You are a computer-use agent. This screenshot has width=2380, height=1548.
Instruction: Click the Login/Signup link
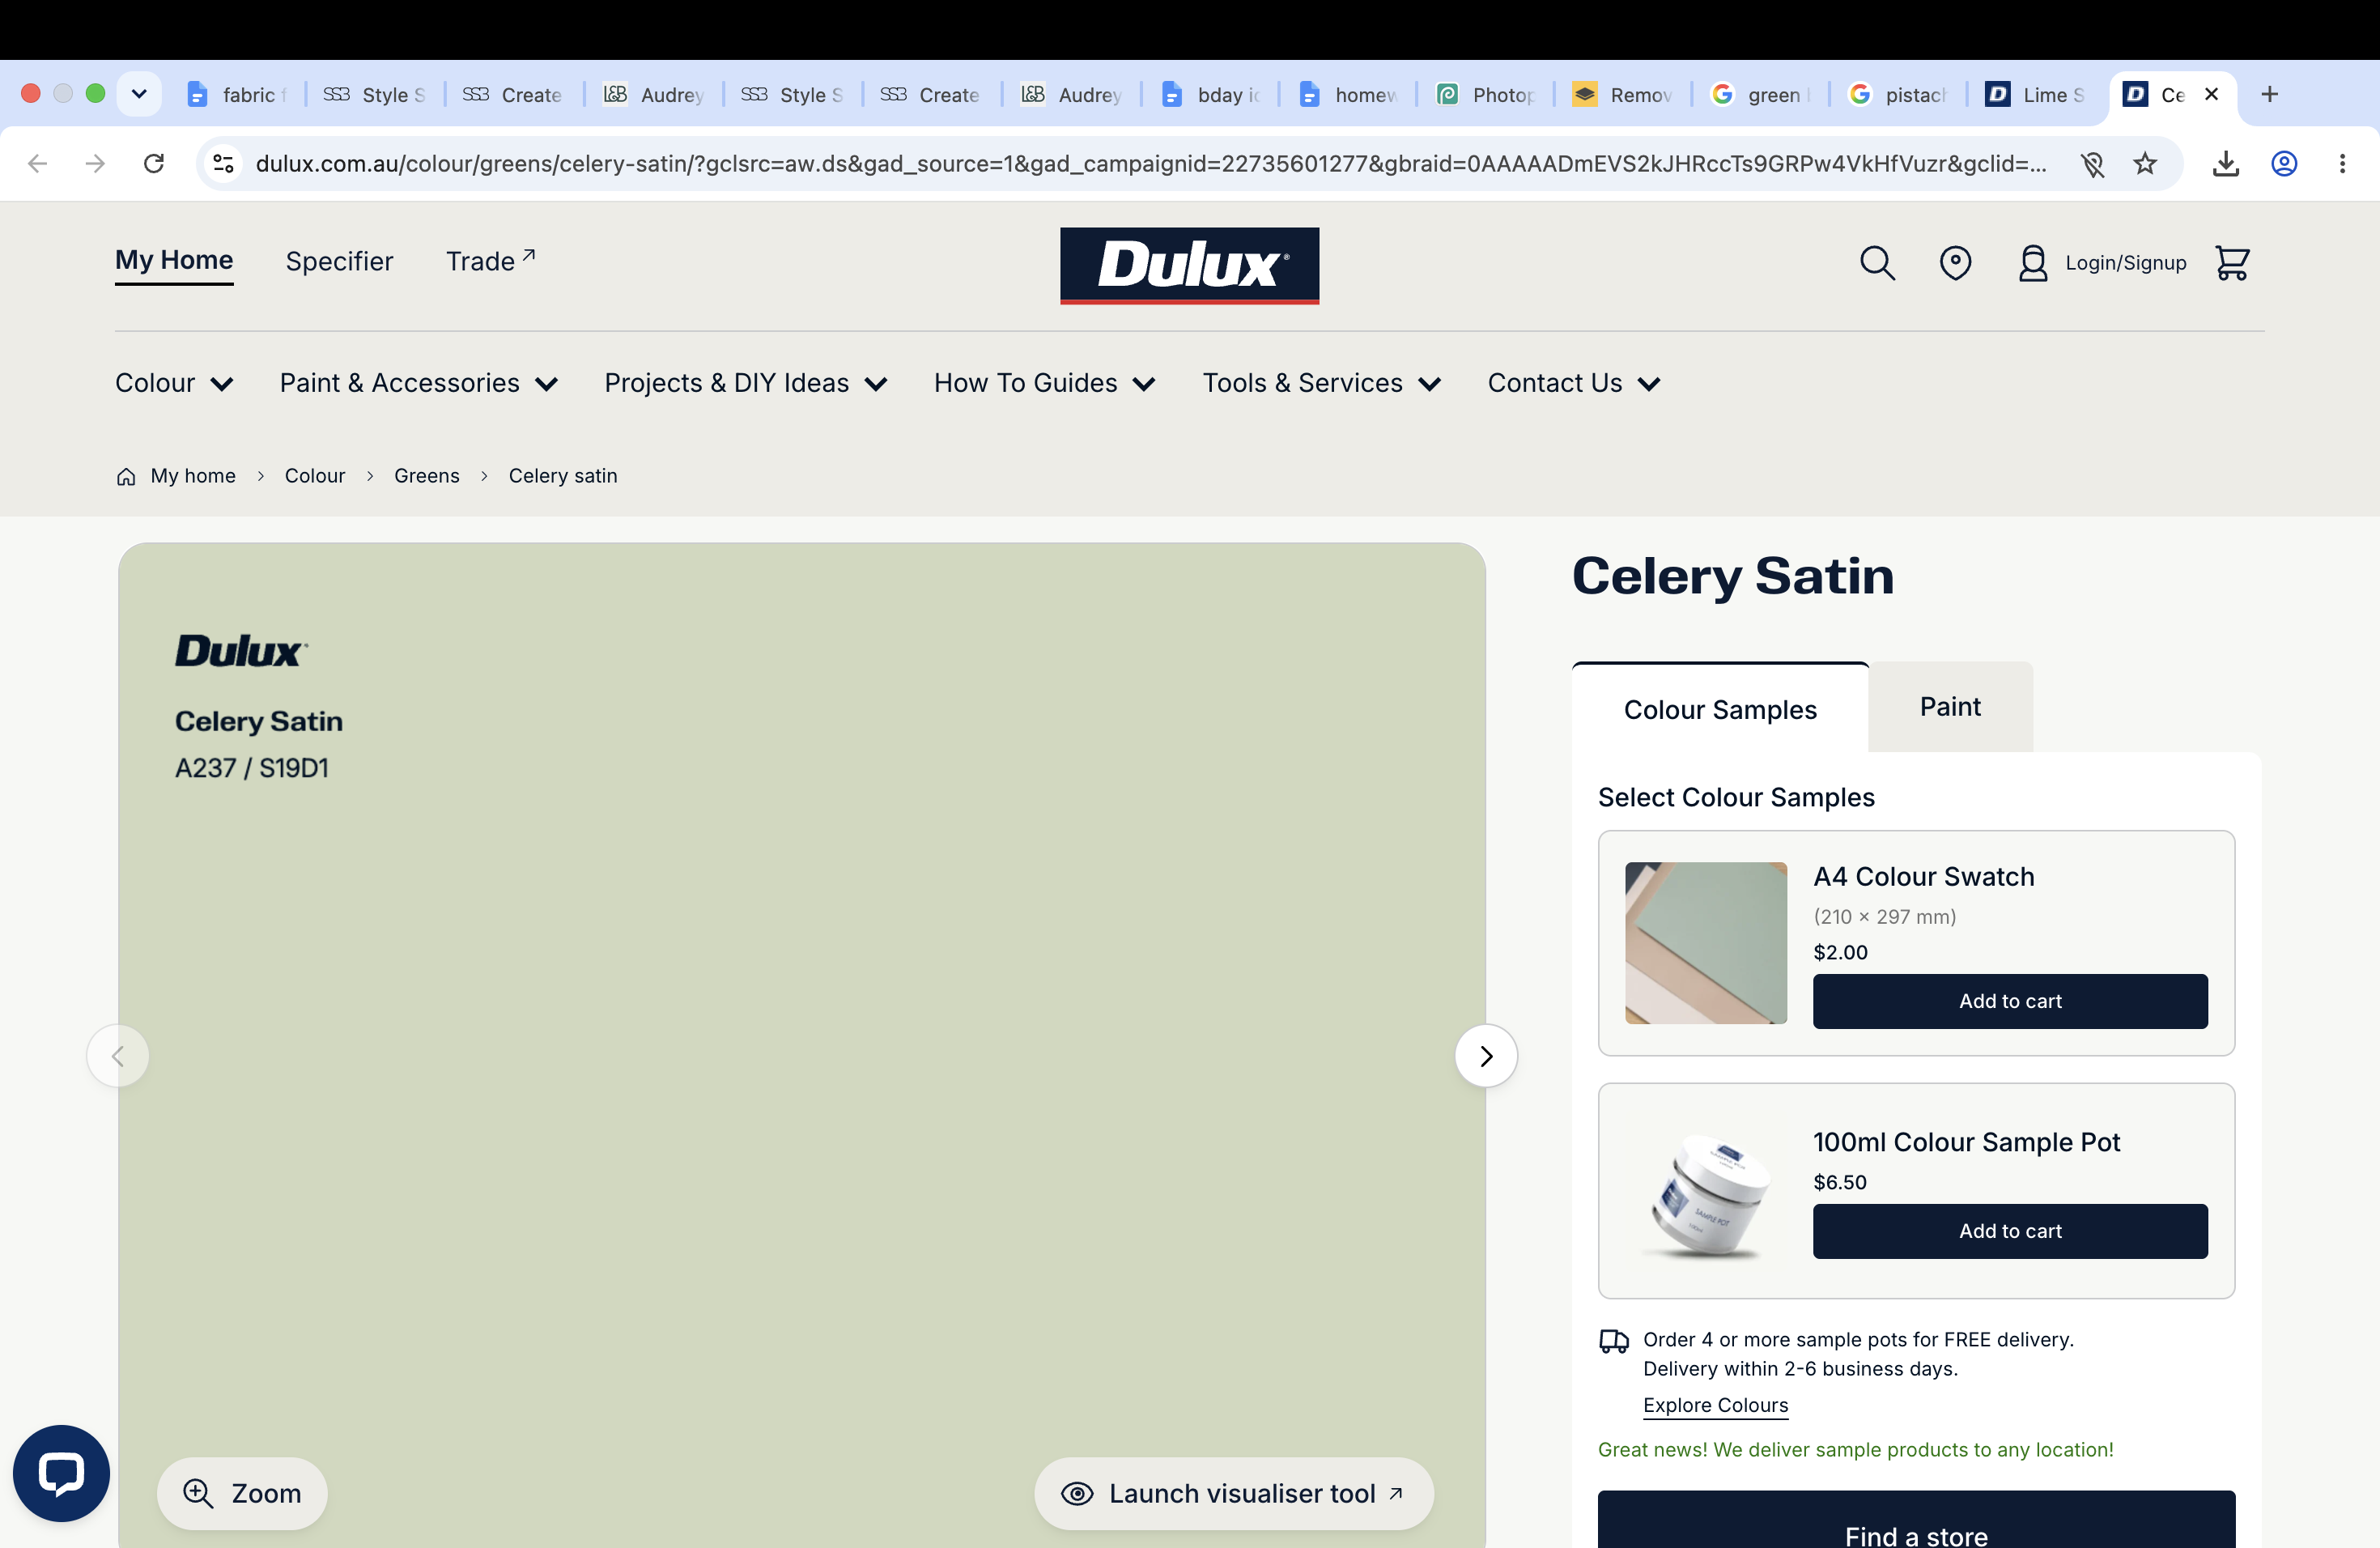click(x=2103, y=263)
